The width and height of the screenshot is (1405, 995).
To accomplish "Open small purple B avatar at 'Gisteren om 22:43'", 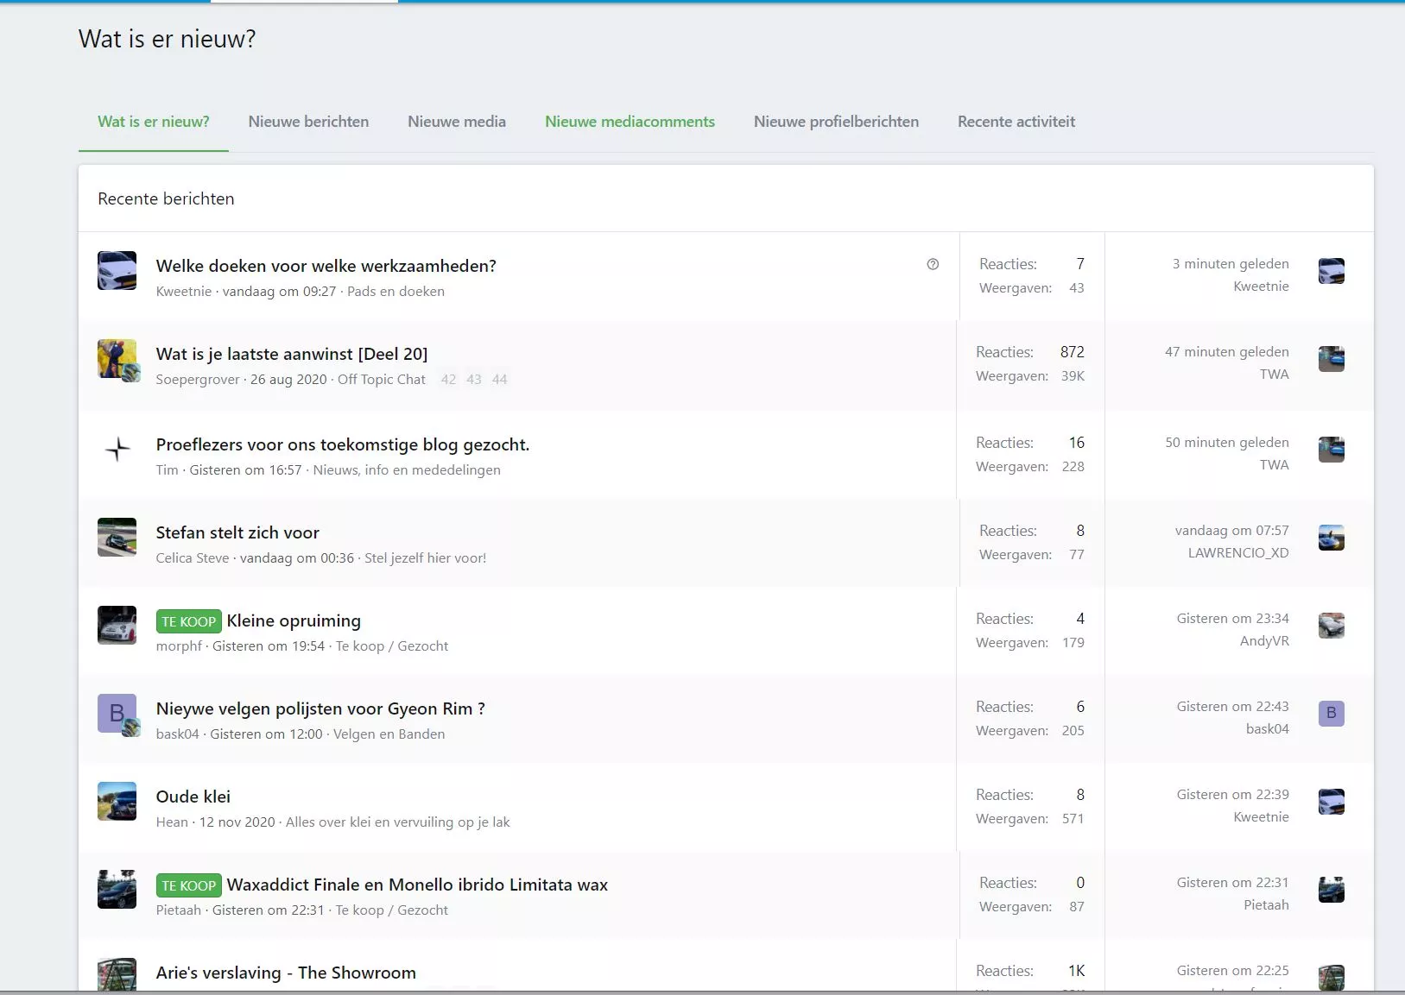I will [x=1332, y=714].
